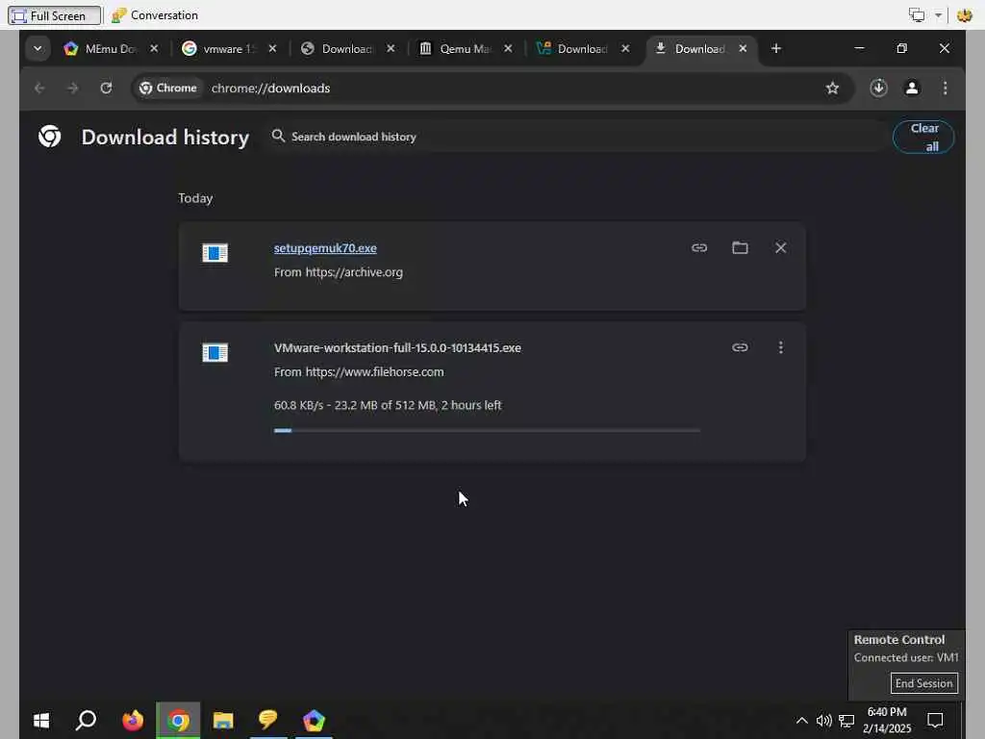Click the Full Screen button
Viewport: 985px width, 739px height.
click(55, 15)
